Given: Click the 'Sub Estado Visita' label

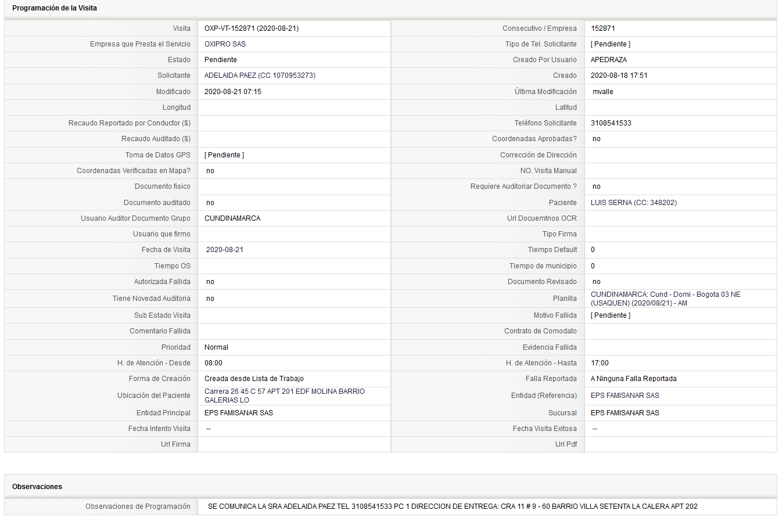Looking at the screenshot, I should (x=162, y=315).
